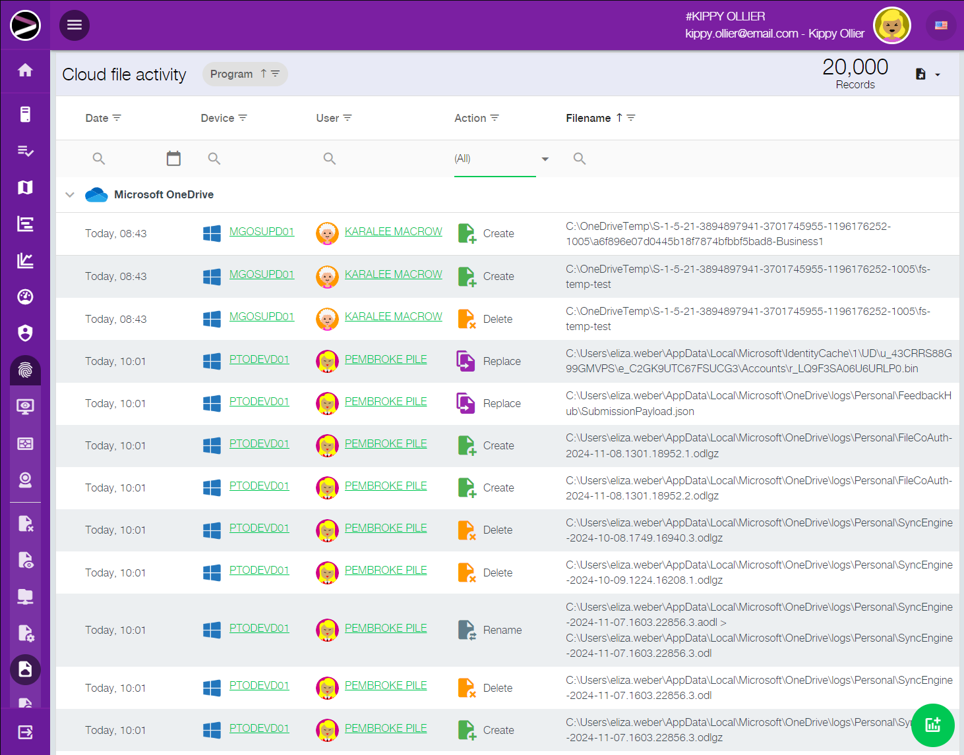Select the US flag language button
Screen dimensions: 964x755
click(941, 26)
